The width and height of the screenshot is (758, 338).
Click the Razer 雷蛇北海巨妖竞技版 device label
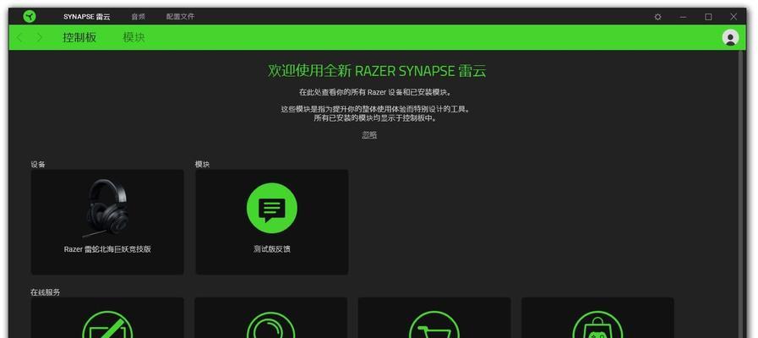click(x=107, y=249)
